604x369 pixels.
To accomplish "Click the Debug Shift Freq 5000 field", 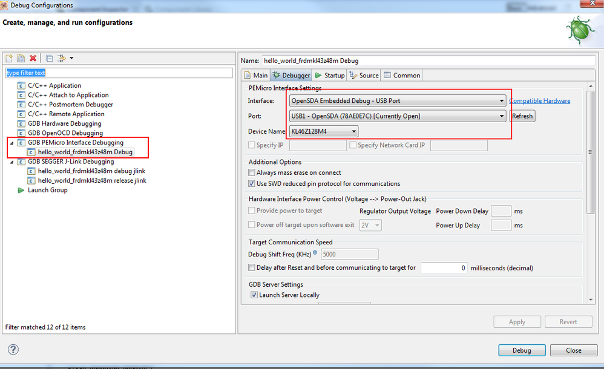I will [x=349, y=254].
